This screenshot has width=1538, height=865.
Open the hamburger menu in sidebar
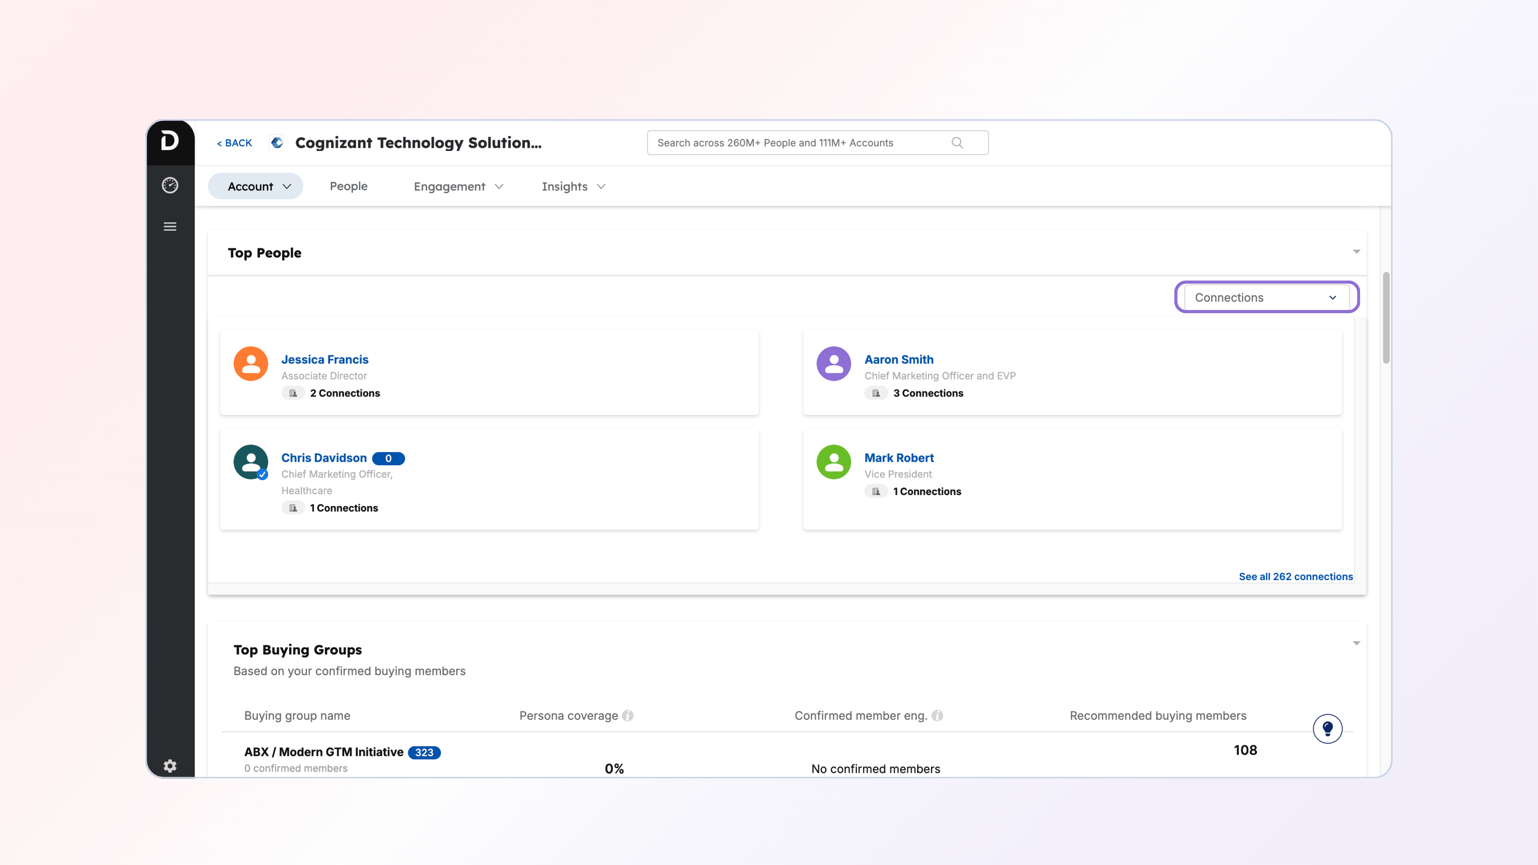click(x=169, y=226)
